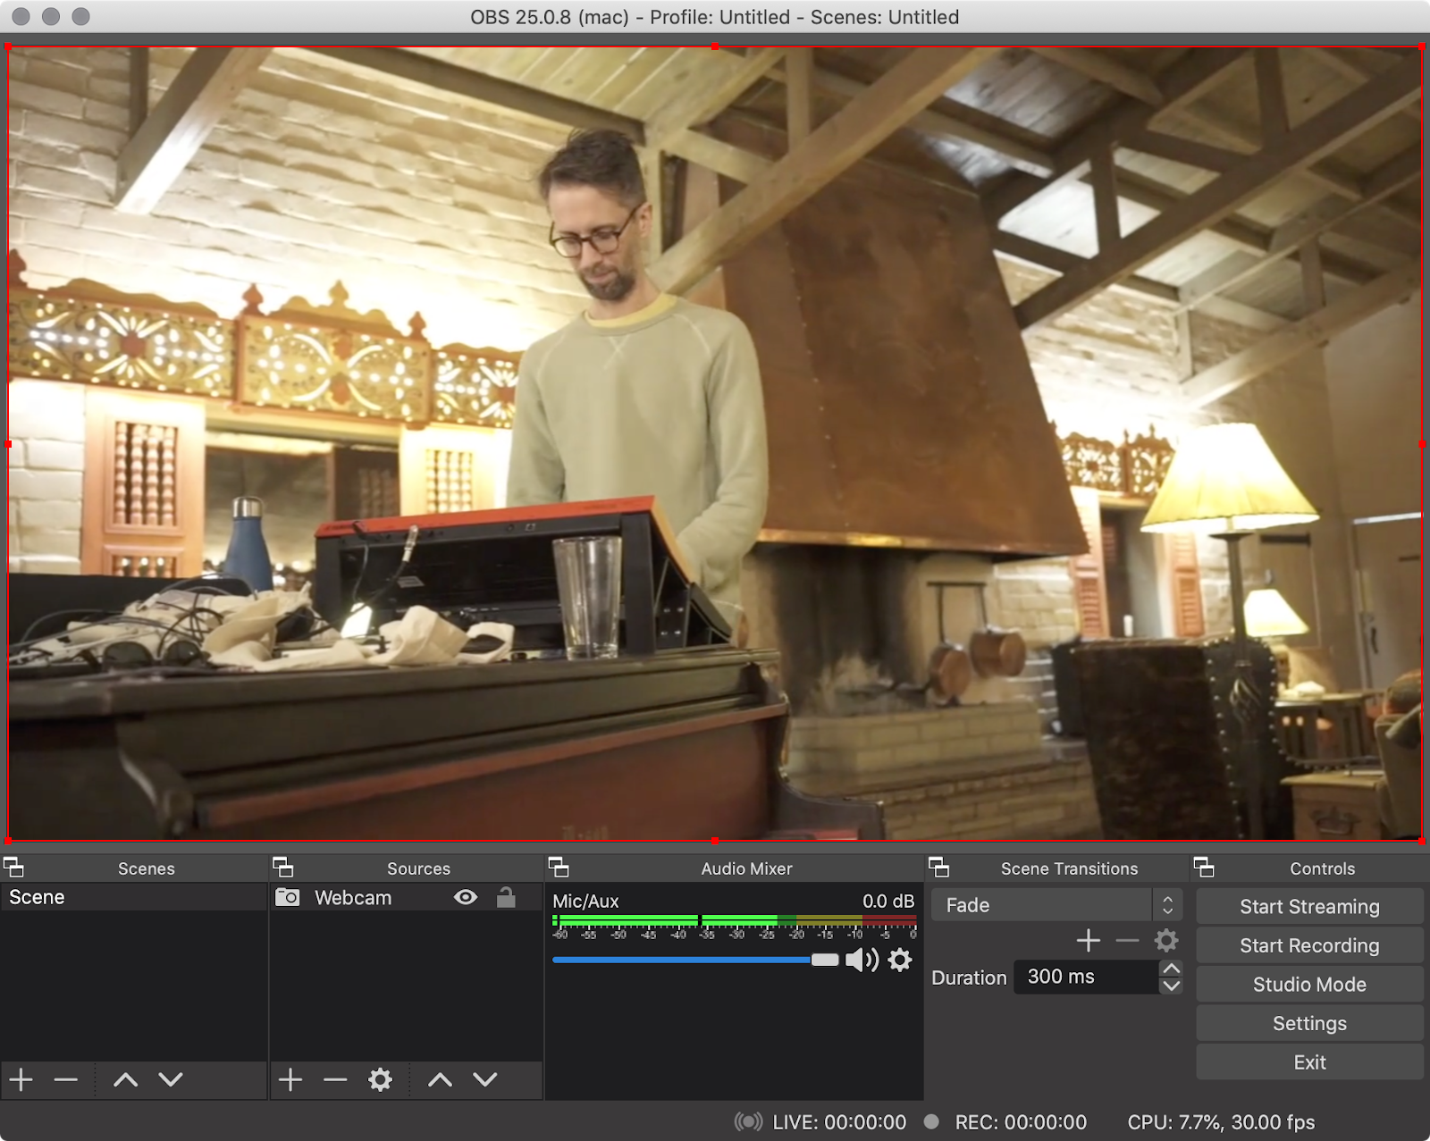This screenshot has height=1141, width=1430.
Task: Click REC: 00:00:00 status text
Action: pyautogui.click(x=1021, y=1122)
